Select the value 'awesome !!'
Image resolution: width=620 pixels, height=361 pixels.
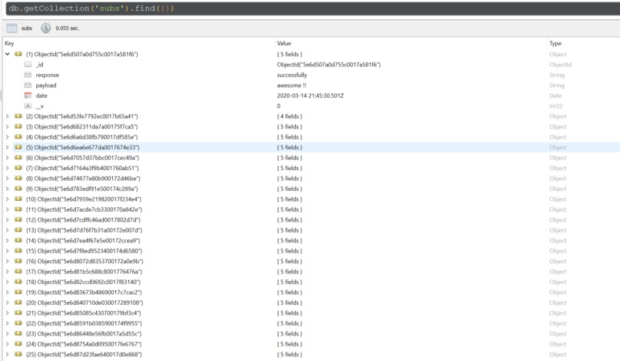coord(292,85)
